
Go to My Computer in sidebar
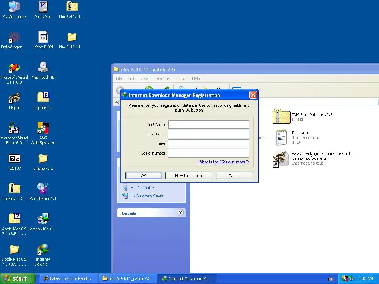(x=138, y=188)
